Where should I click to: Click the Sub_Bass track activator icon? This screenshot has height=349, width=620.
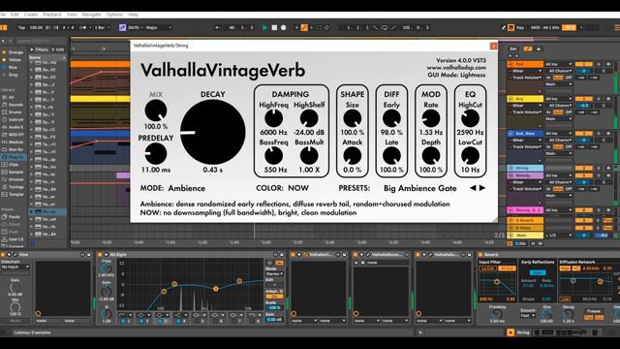(511, 134)
